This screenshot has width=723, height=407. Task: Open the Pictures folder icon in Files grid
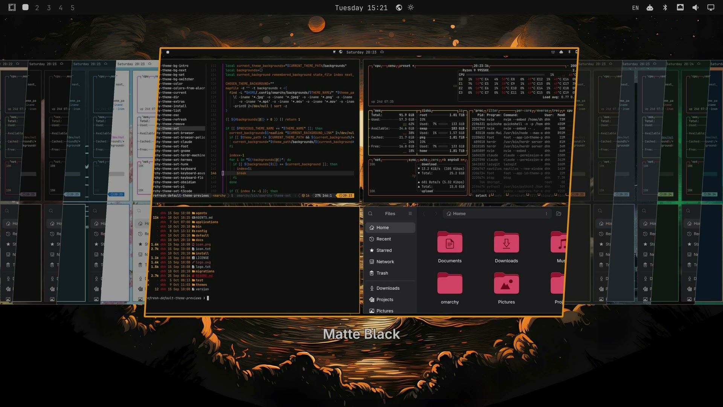pyautogui.click(x=506, y=283)
